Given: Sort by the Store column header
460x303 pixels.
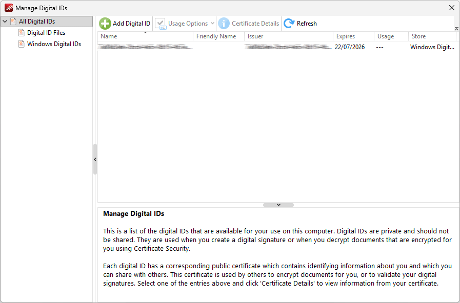Looking at the screenshot, I should click(x=432, y=36).
